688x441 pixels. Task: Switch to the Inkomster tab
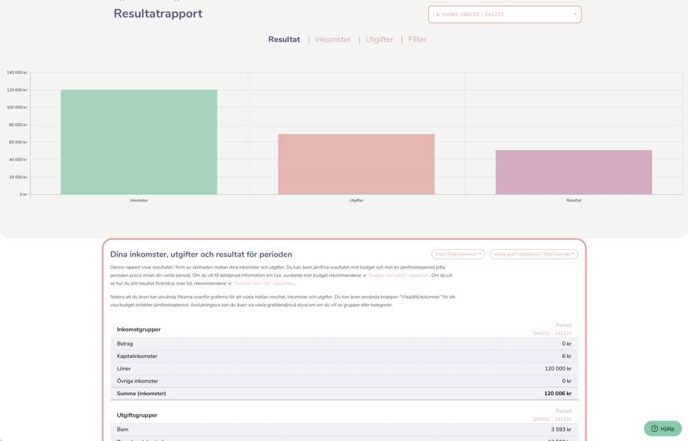333,40
